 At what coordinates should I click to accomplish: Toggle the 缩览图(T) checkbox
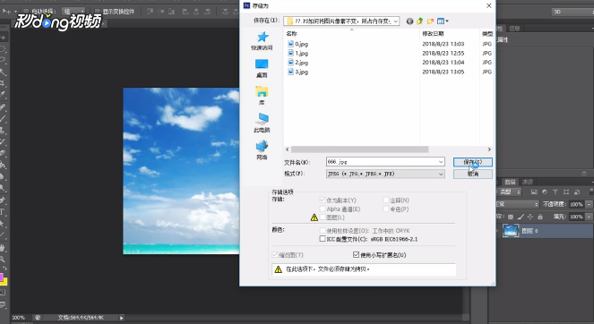[x=275, y=255]
